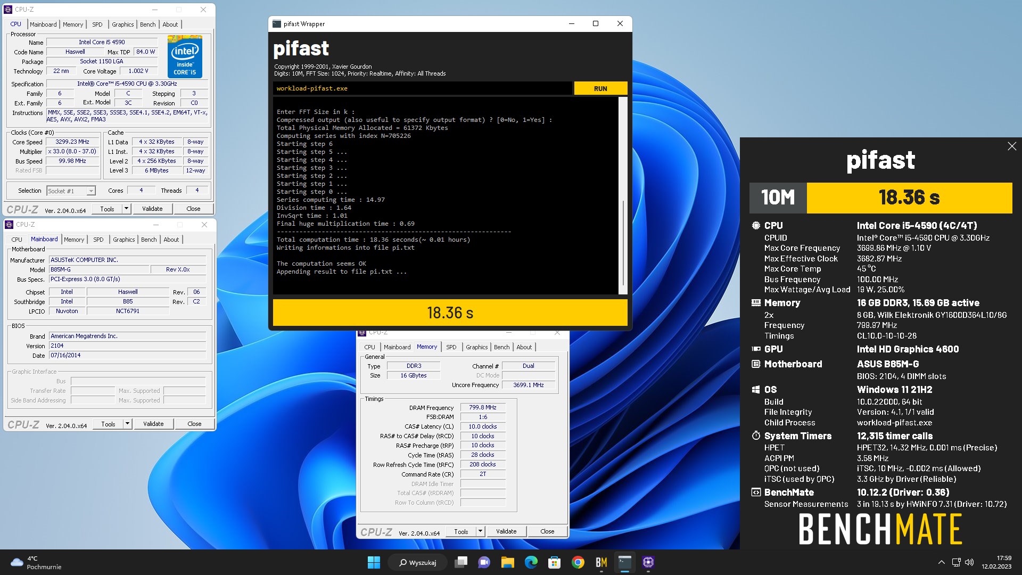Open Socket #1 selection dropdown
This screenshot has width=1022, height=575.
pyautogui.click(x=91, y=191)
